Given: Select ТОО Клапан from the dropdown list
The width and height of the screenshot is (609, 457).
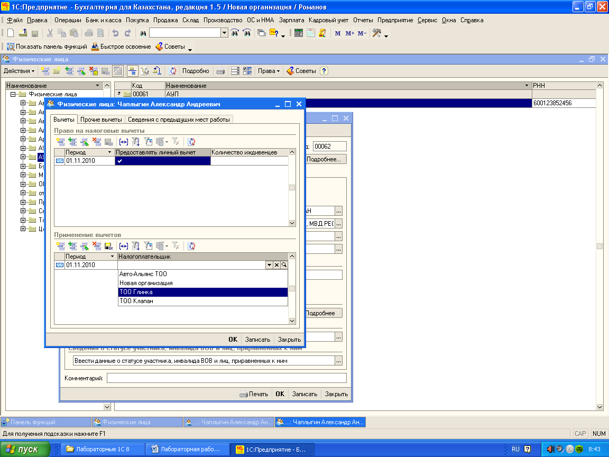Looking at the screenshot, I should pos(203,301).
